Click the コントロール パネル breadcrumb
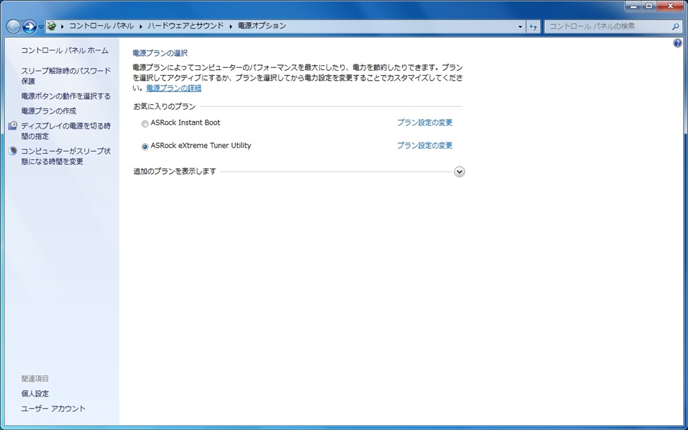 point(101,26)
